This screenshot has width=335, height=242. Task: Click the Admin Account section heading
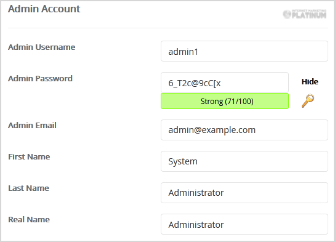click(x=44, y=9)
